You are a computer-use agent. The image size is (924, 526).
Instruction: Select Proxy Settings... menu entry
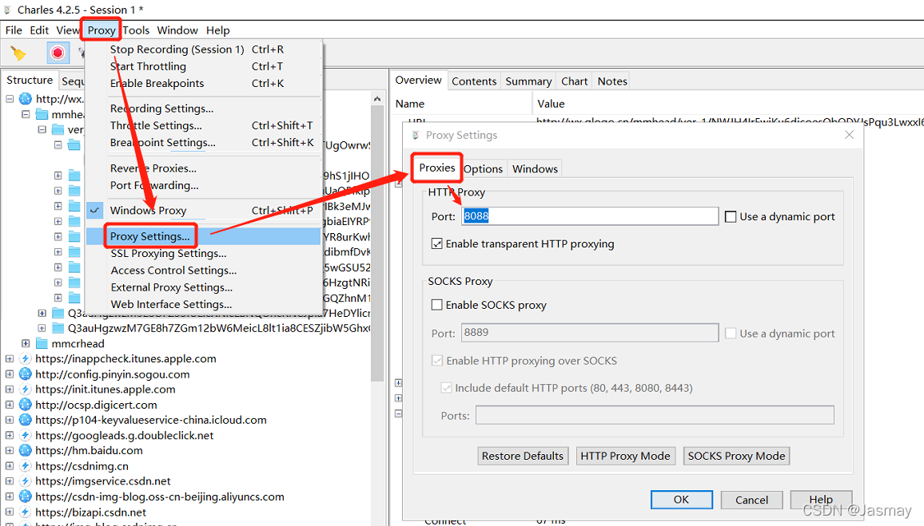(204, 236)
